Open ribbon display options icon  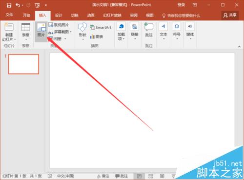point(195,5)
